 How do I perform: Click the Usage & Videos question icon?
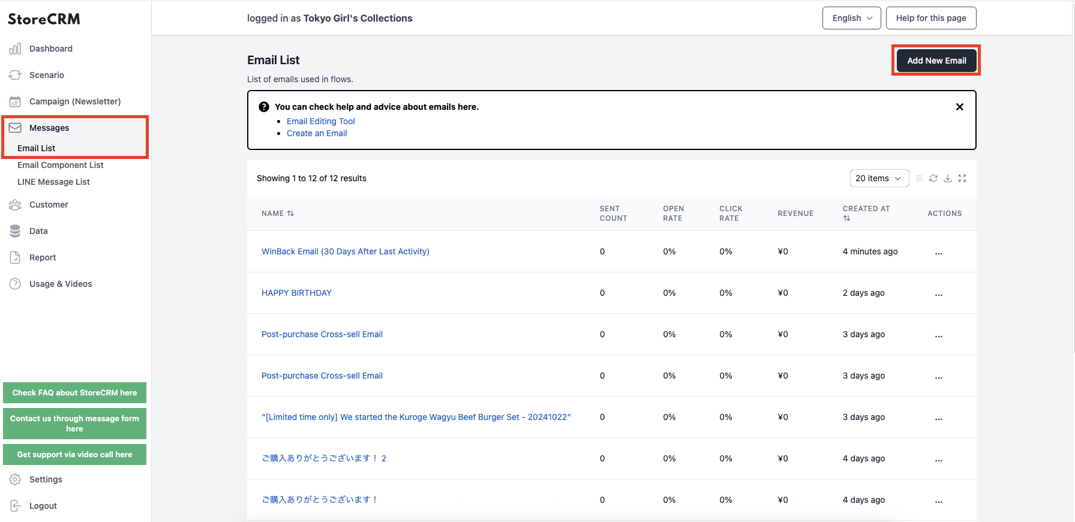tap(15, 284)
